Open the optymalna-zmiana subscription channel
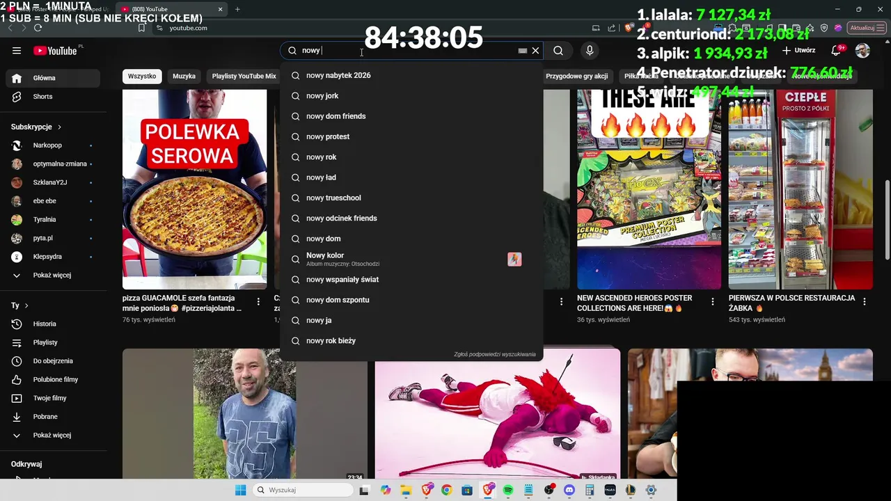Image resolution: width=891 pixels, height=501 pixels. [x=53, y=164]
